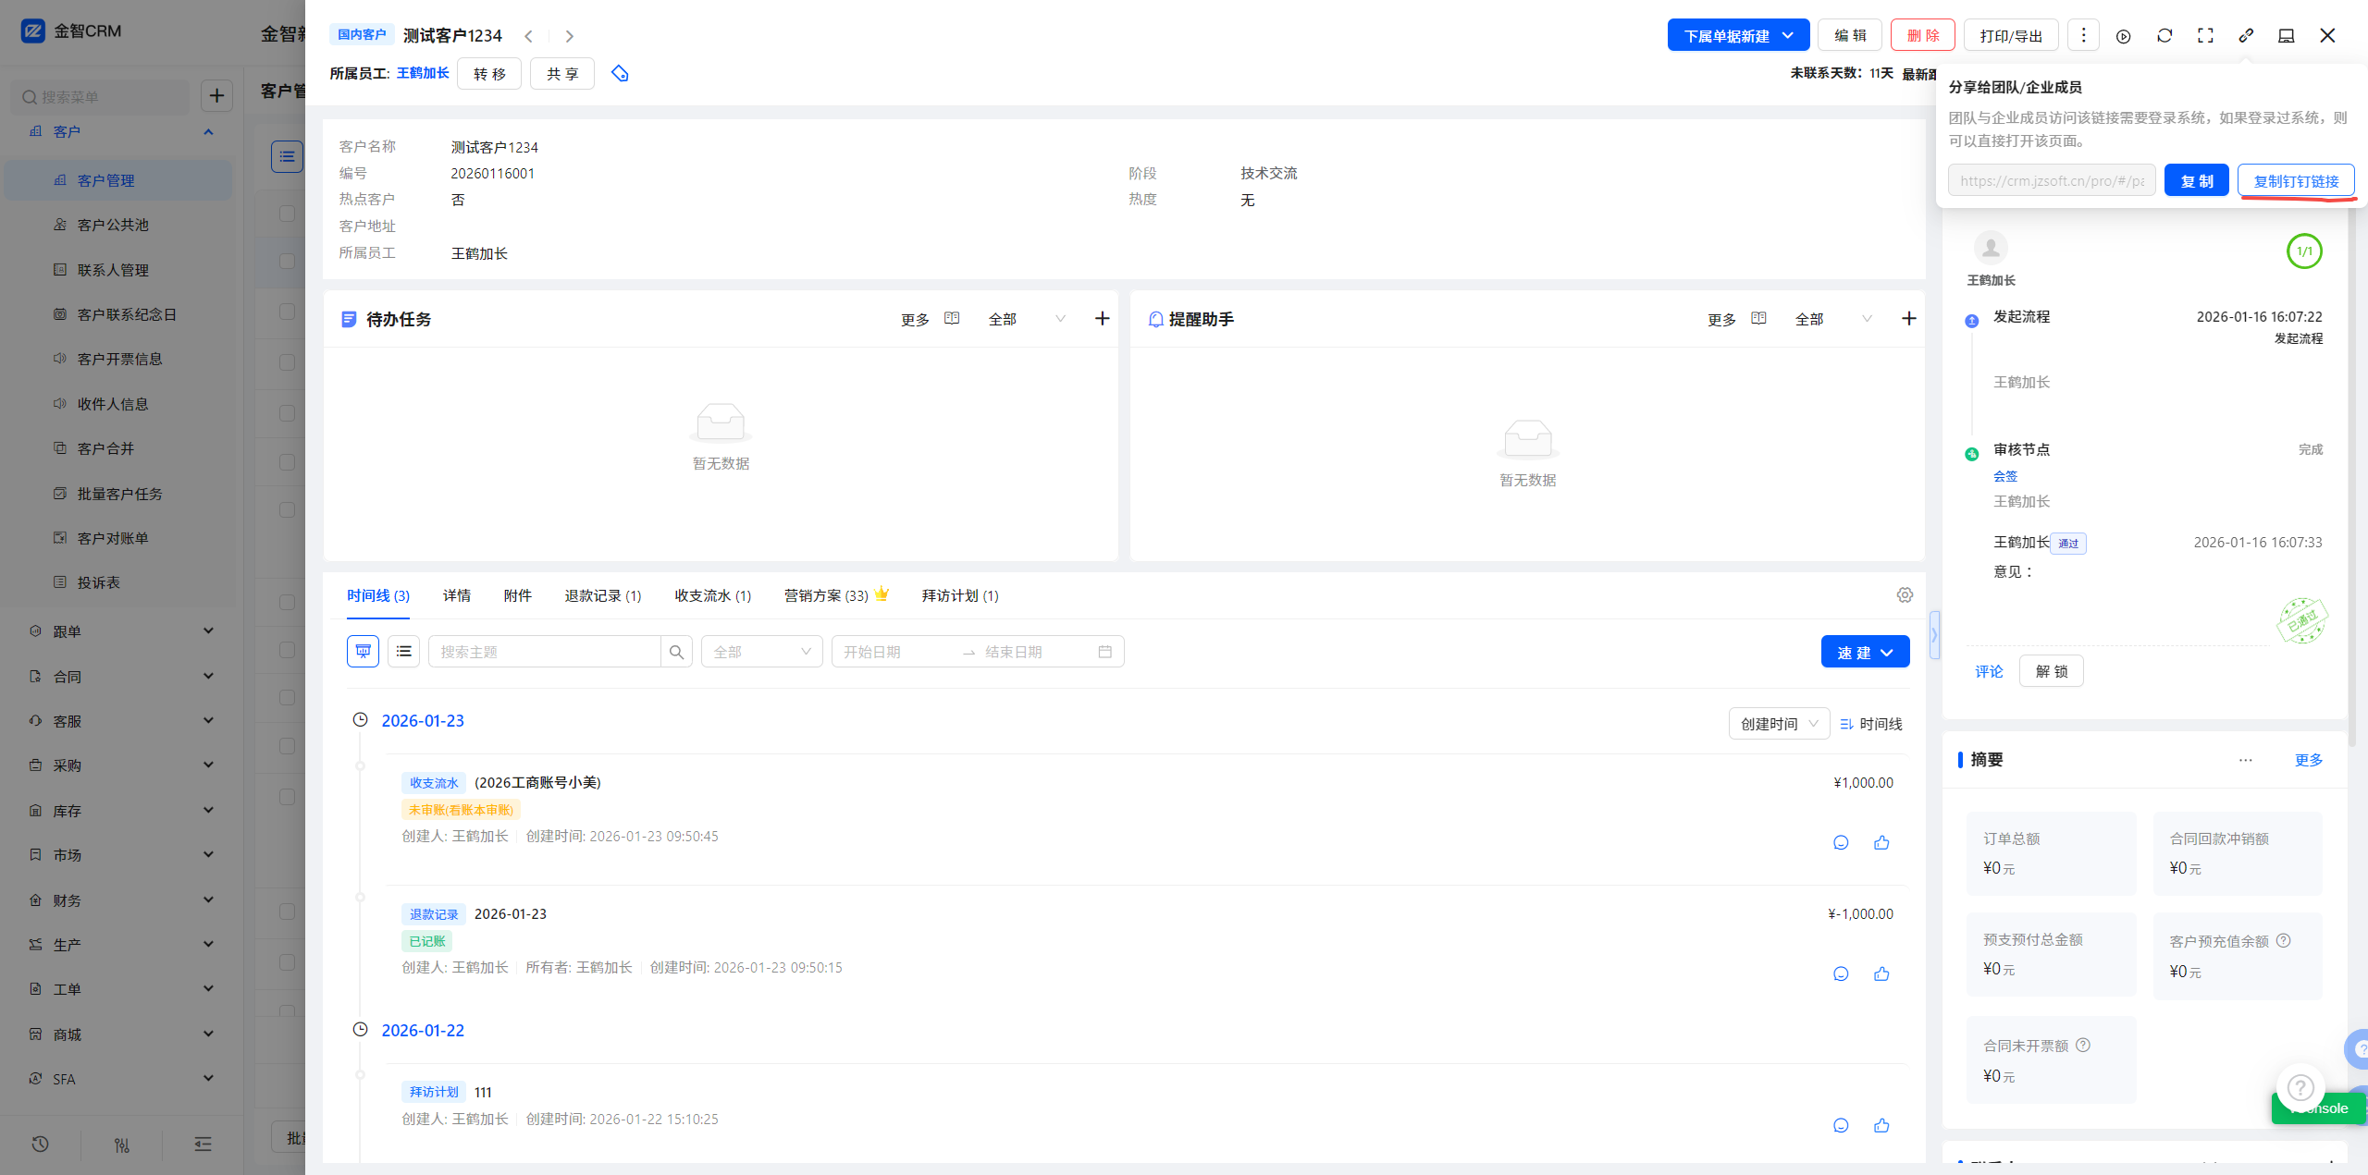Click the tag icon beside 共享
The width and height of the screenshot is (2368, 1175).
(620, 73)
